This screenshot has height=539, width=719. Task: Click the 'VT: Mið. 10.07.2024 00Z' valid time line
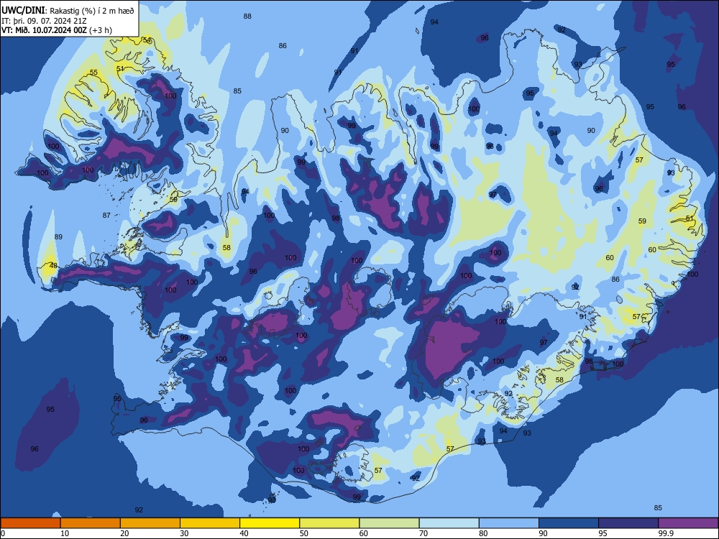tap(45, 30)
